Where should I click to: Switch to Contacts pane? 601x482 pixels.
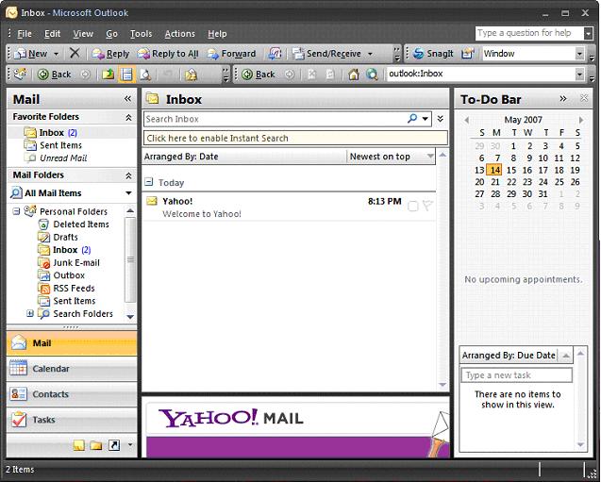click(72, 394)
